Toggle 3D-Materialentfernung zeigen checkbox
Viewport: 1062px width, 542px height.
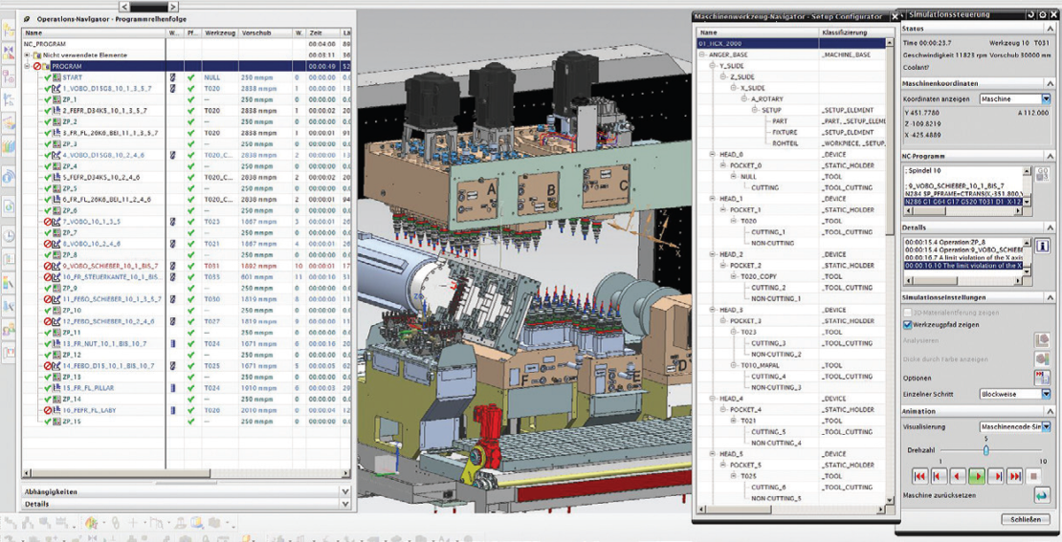tap(908, 313)
